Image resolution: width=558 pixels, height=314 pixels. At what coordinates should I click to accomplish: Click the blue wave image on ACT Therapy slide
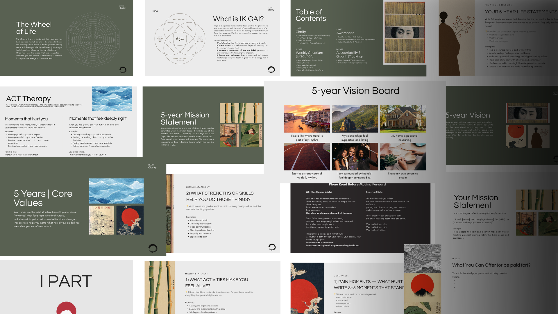pyautogui.click(x=112, y=99)
